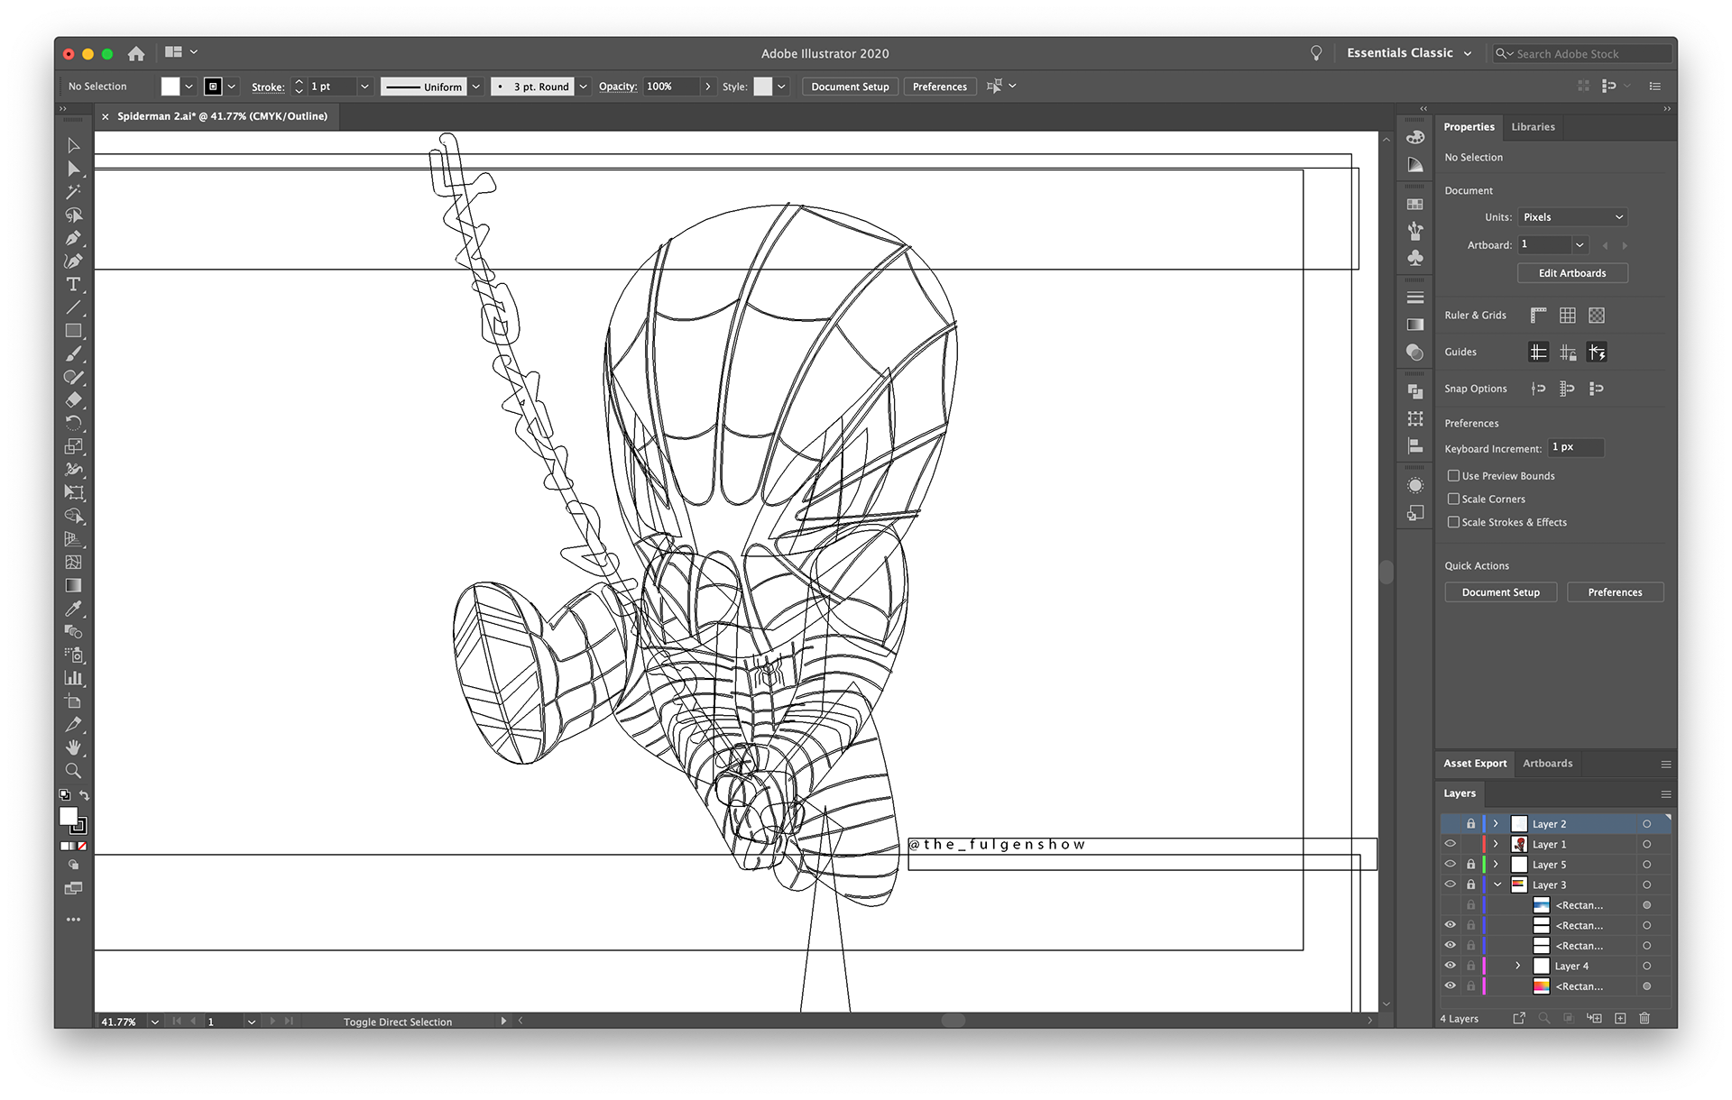Collapse Layer 3 contents
The height and width of the screenshot is (1100, 1732).
(x=1497, y=885)
